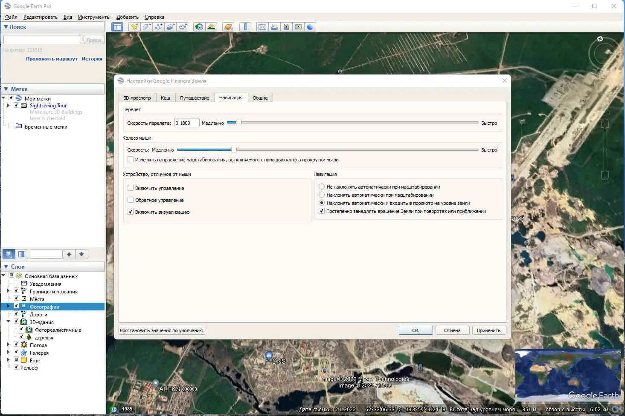Click the blue globe Earth icon
This screenshot has height=416, width=625.
point(310,27)
